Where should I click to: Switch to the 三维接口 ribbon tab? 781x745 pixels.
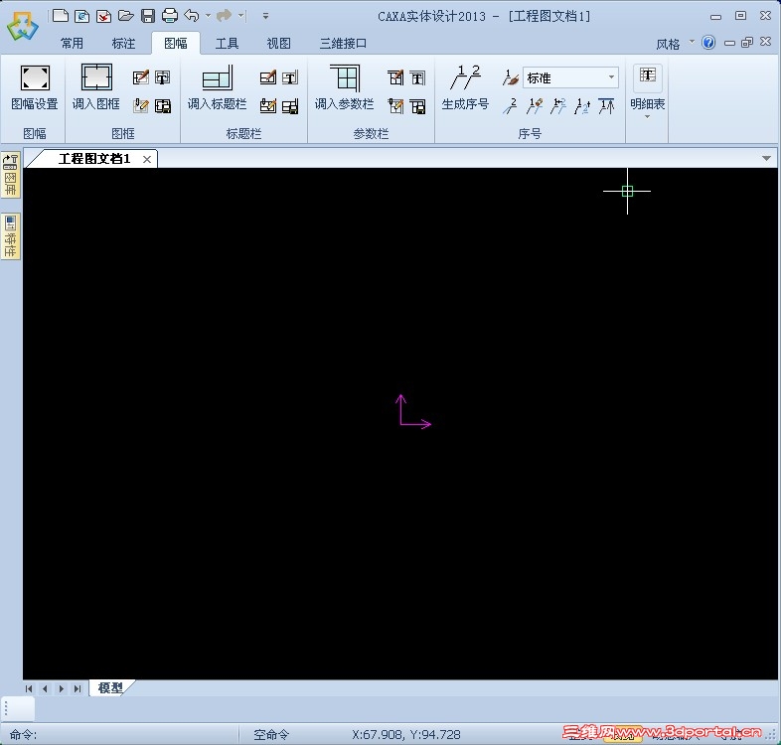[343, 44]
